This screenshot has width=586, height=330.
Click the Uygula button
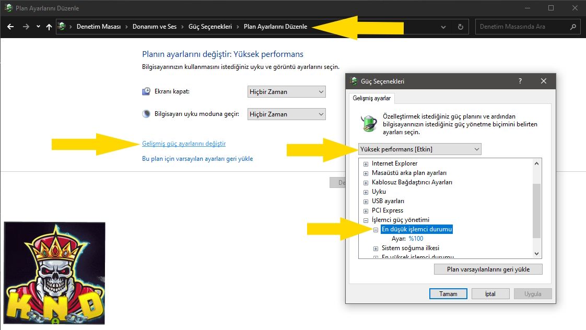tap(533, 294)
